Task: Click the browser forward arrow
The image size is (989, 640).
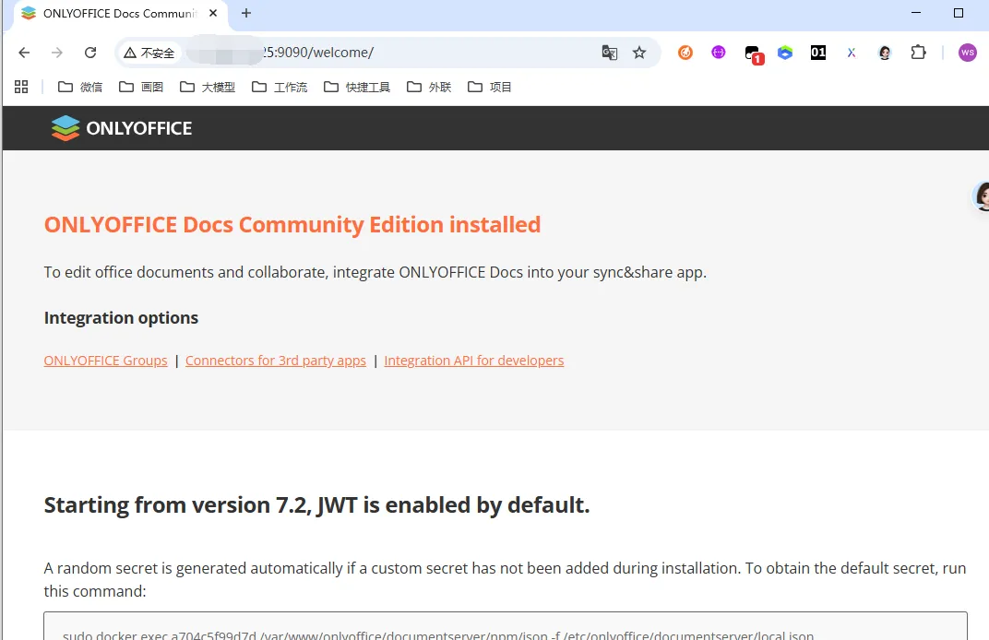Action: pos(57,53)
